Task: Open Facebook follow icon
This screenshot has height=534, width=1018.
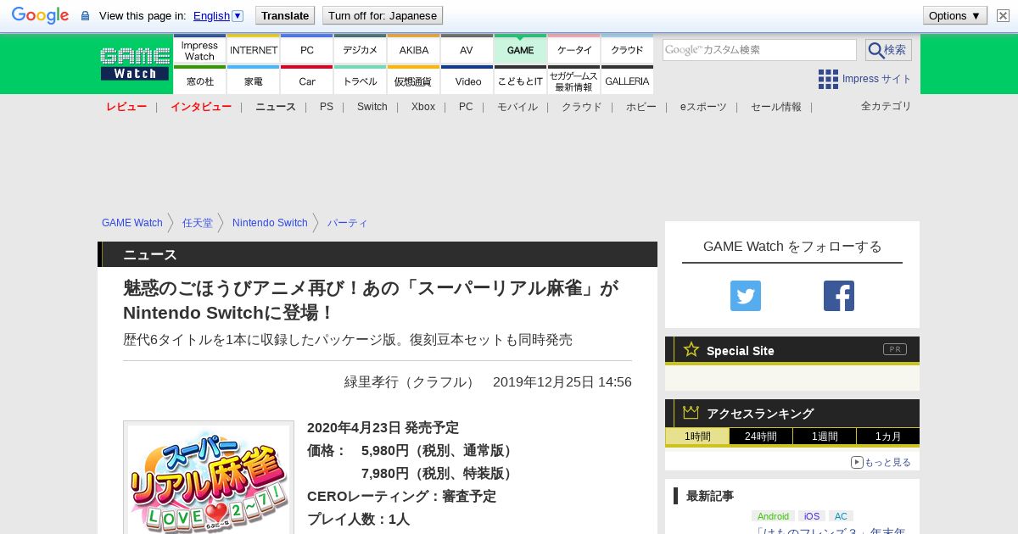Action: pyautogui.click(x=839, y=296)
